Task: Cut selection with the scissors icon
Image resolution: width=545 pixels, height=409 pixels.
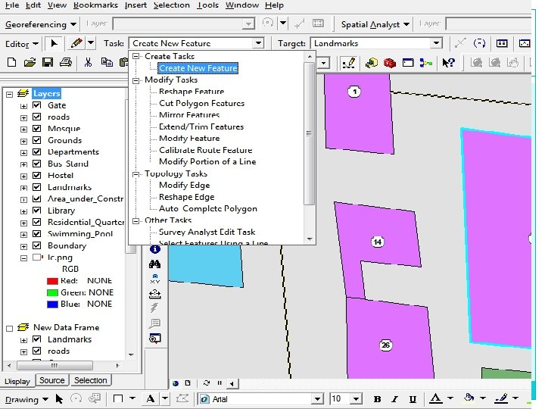Action: (88, 63)
